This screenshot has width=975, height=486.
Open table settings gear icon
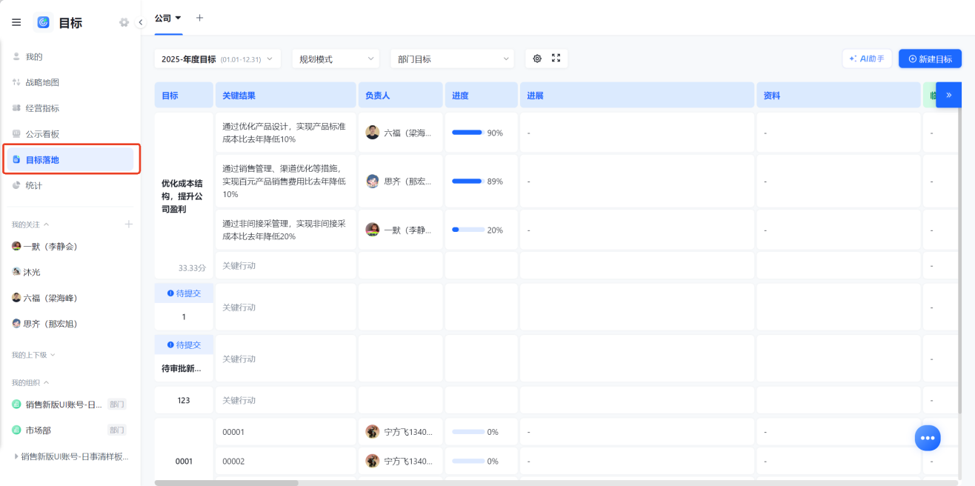[537, 59]
